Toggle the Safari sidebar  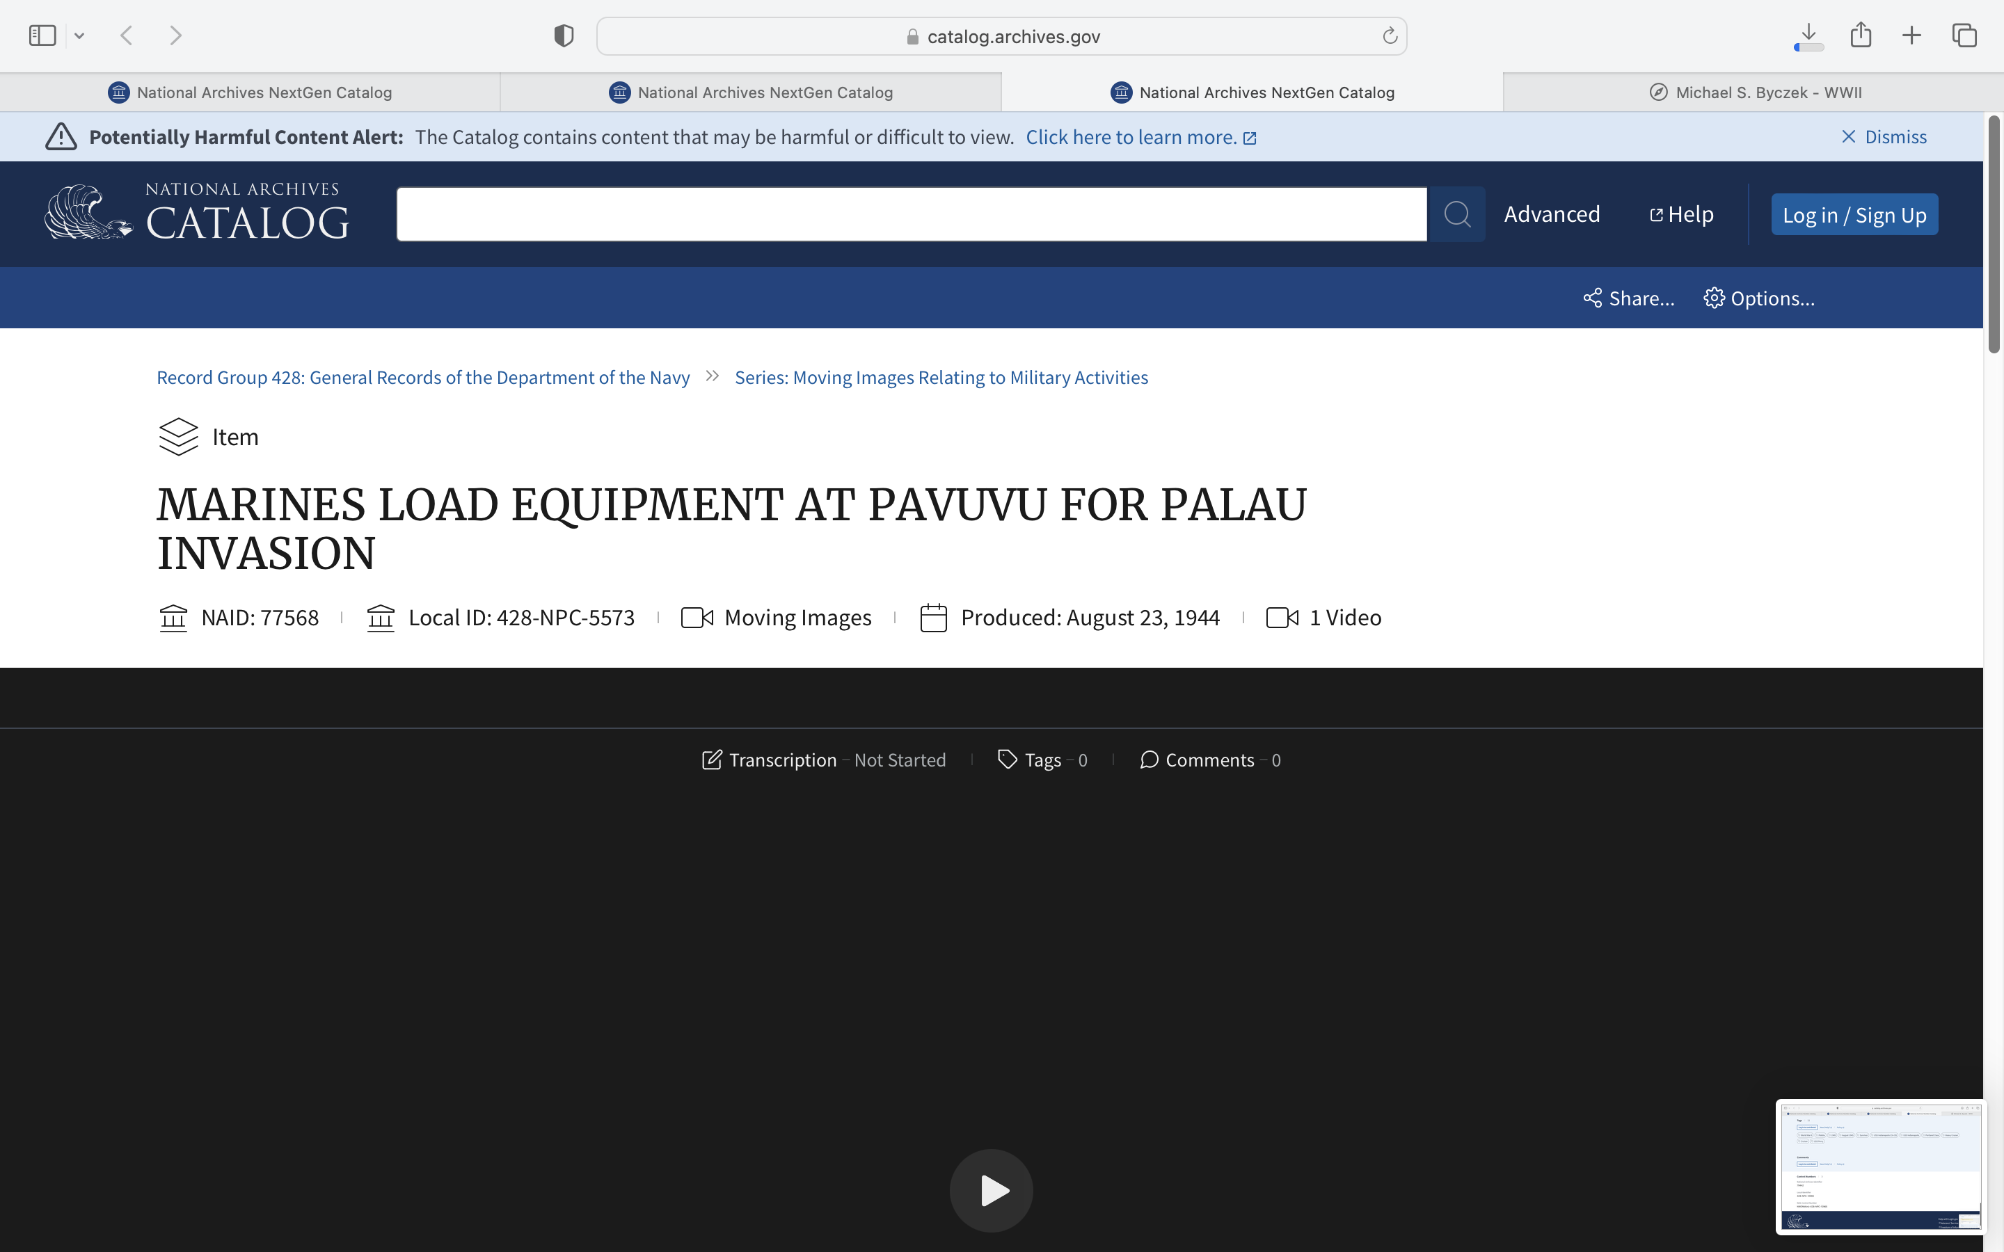click(x=42, y=35)
